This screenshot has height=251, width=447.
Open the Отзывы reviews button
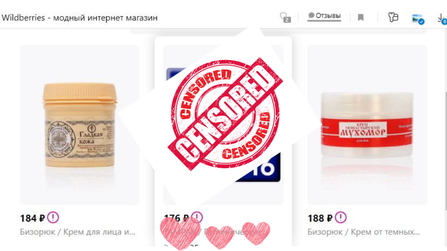(324, 16)
